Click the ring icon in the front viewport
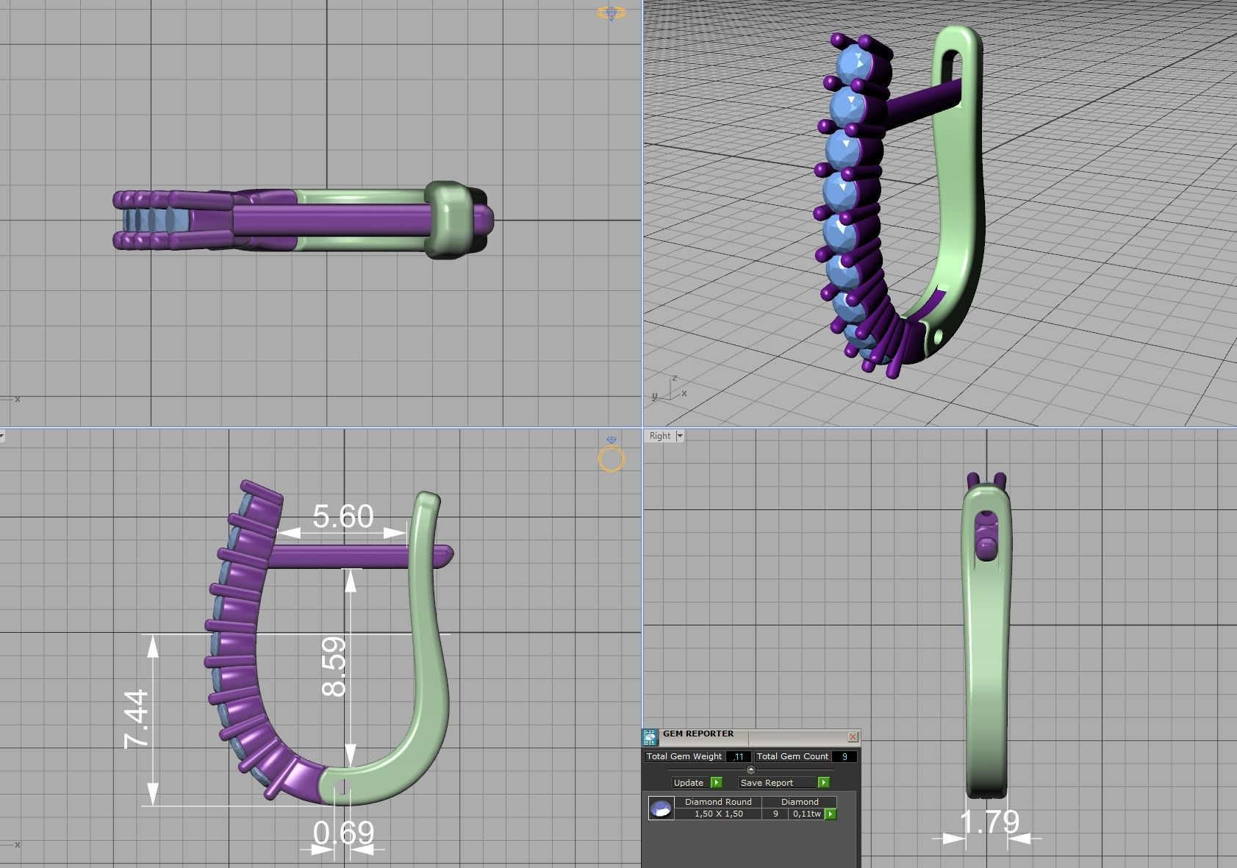This screenshot has height=868, width=1237. (612, 454)
